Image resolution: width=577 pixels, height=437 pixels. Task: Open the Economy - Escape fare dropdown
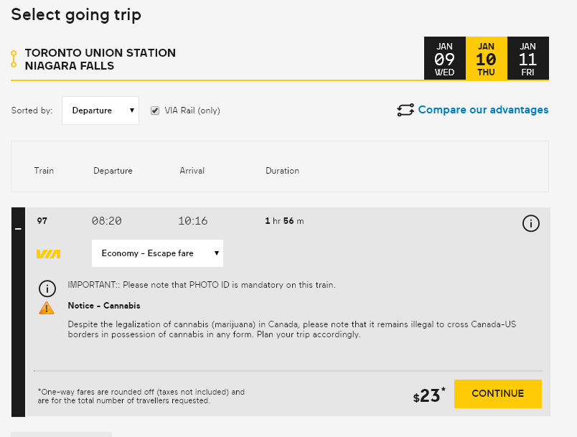[x=157, y=253]
